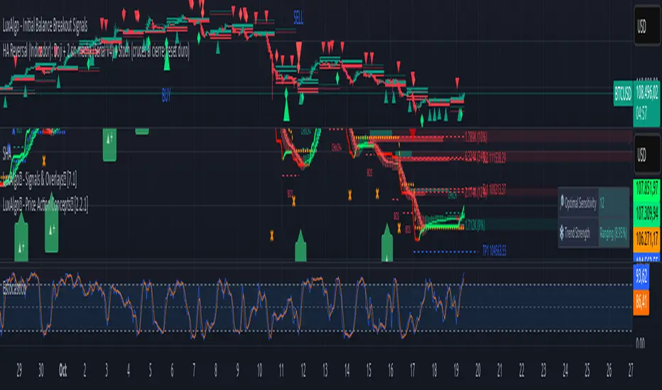Click the green 107,309.94 price label
The image size is (662, 390).
(647, 213)
